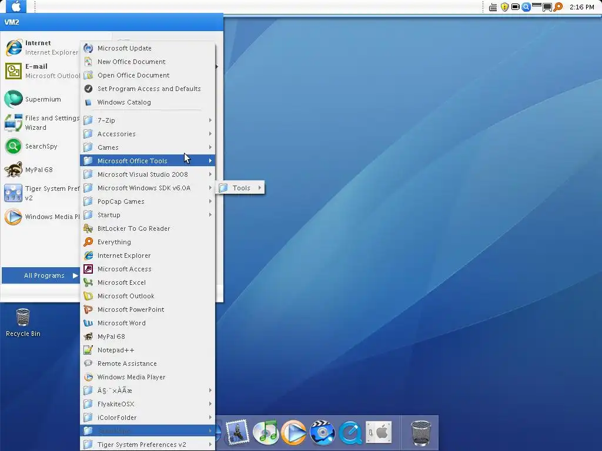Viewport: 602px width, 451px height.
Task: Click the blue magnifier tray icon
Action: 526,7
